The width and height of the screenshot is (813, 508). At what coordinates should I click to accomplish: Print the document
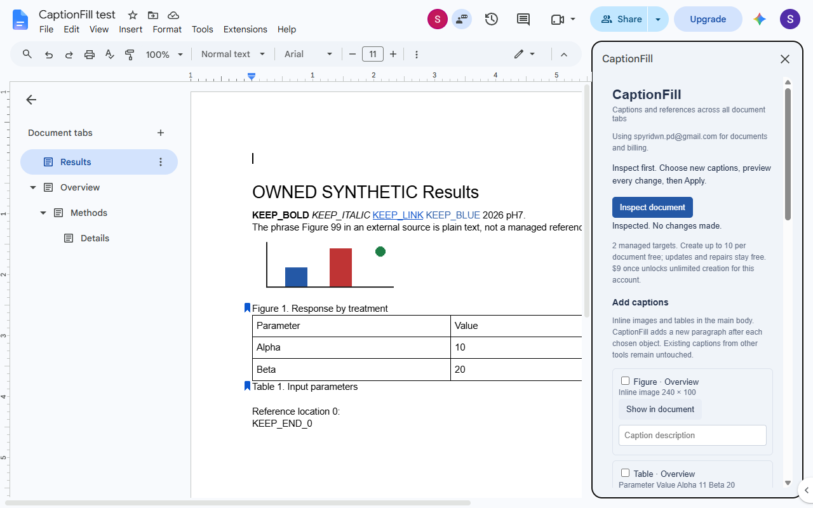[90, 55]
